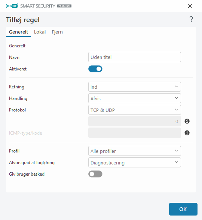This screenshot has width=202, height=220.
Task: Click the disabled protocol number field showing 0
Action: tap(135, 121)
